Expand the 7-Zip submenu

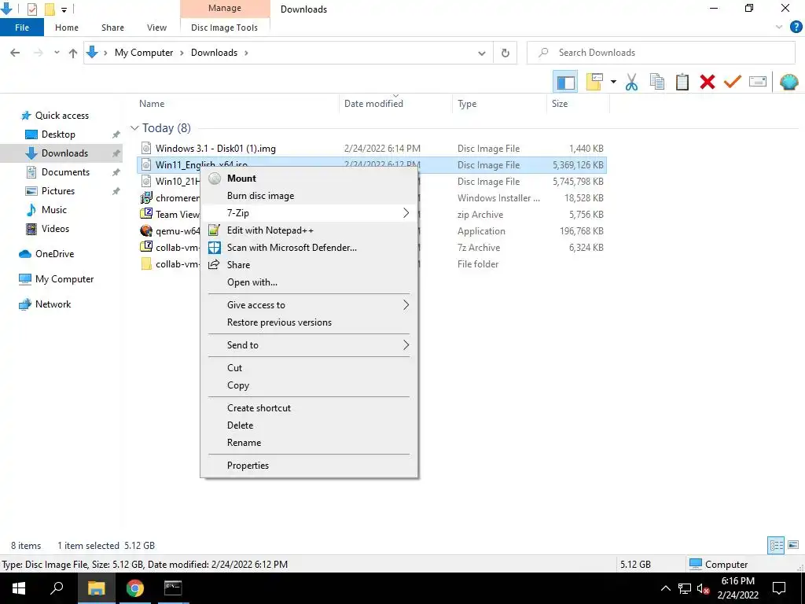pyautogui.click(x=309, y=212)
